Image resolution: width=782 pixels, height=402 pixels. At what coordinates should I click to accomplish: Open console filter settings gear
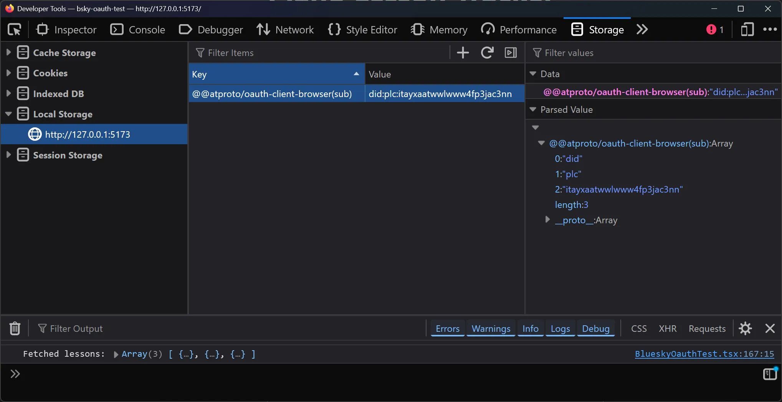click(x=745, y=328)
